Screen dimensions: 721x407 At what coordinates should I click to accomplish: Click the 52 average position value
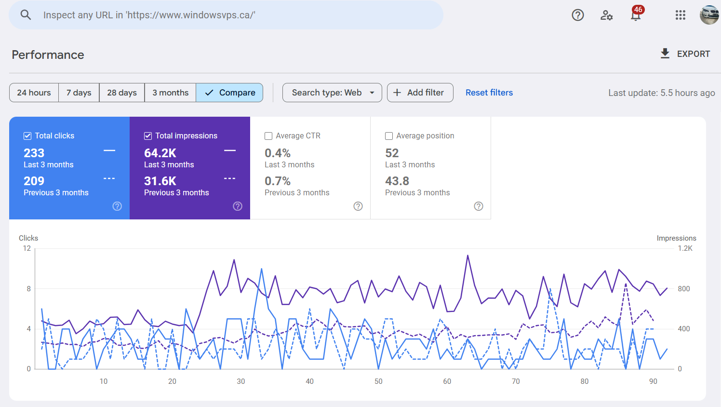392,153
